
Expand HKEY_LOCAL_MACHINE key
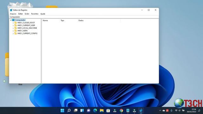(13, 28)
